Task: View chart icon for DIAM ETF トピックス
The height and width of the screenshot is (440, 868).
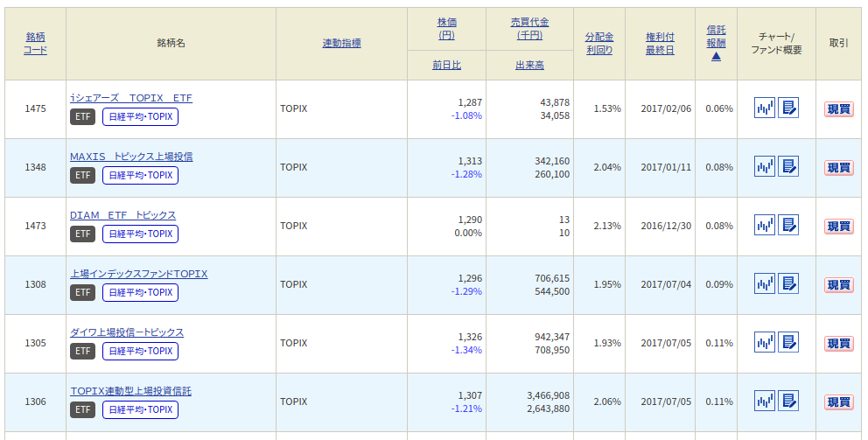Action: (765, 225)
